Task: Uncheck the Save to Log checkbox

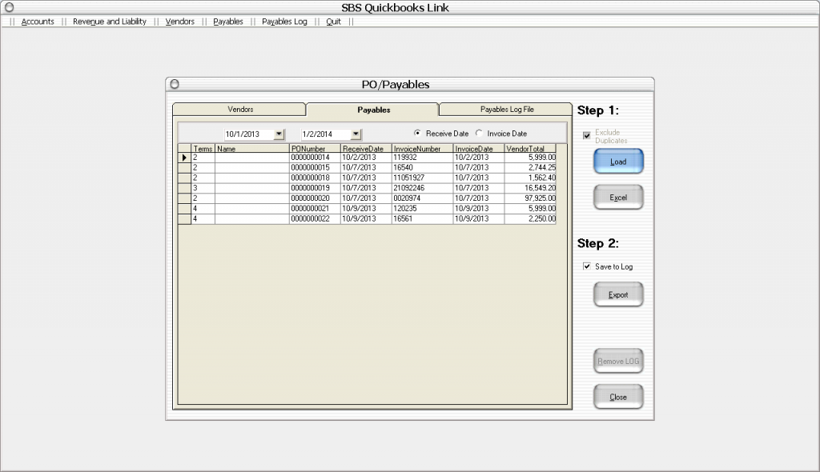Action: [x=587, y=266]
